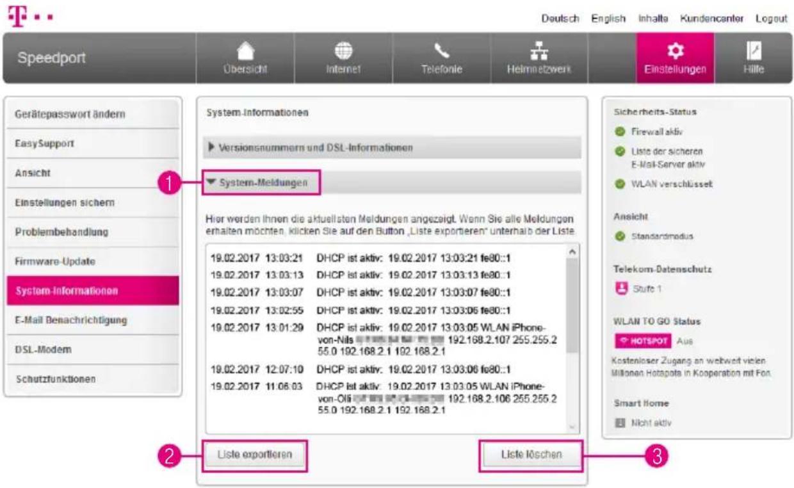
Task: Open Firmware-Update menu entry
Action: (93, 261)
